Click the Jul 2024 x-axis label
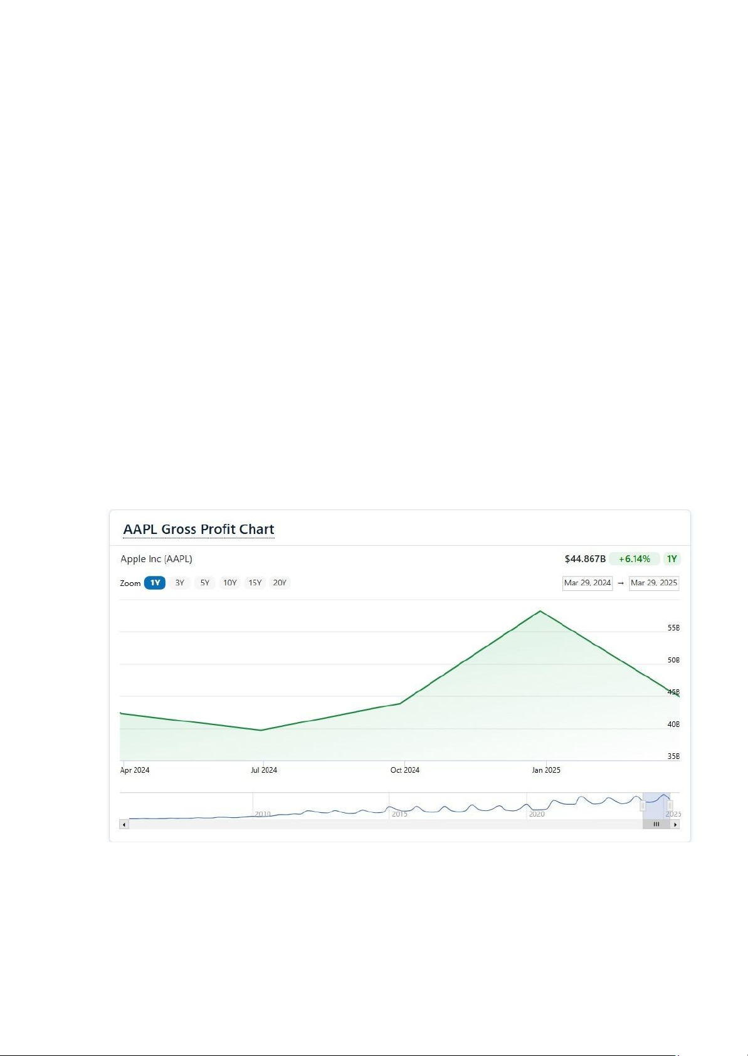748x1056 pixels. (264, 770)
